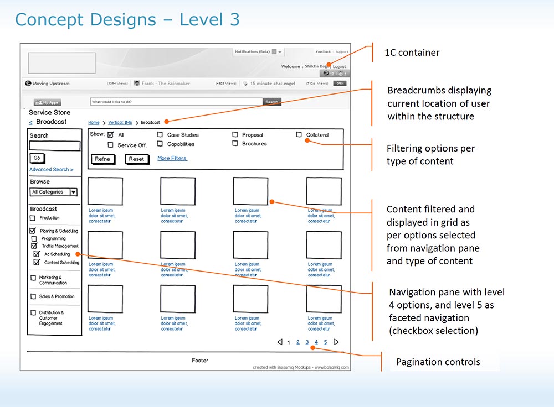Uncheck the Ad Scheduling checkbox

click(37, 254)
